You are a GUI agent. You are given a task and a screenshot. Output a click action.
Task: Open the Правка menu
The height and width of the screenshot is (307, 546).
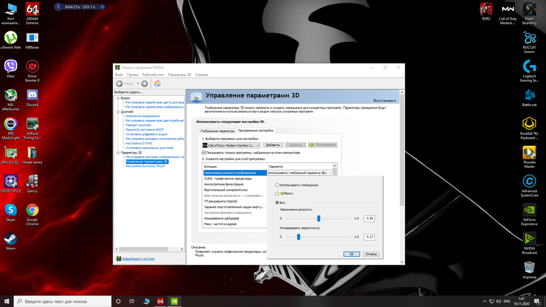click(133, 75)
